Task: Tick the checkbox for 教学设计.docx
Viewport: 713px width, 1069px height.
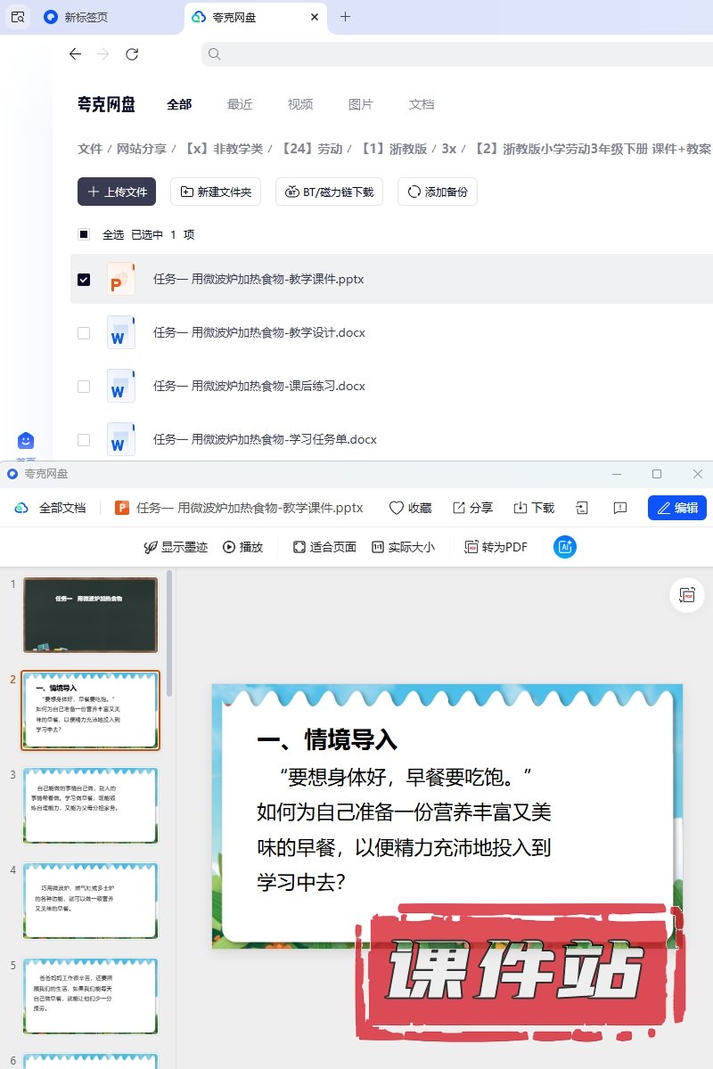Action: coord(84,333)
